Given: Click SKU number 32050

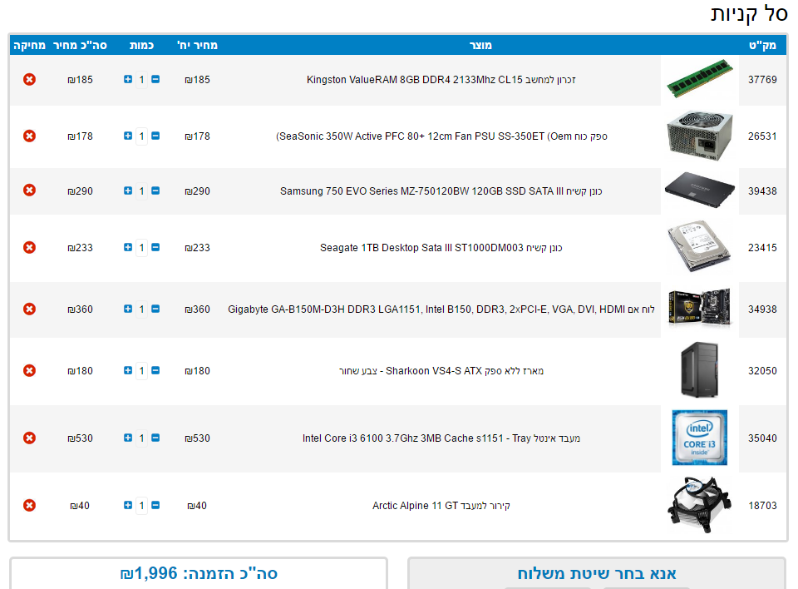Looking at the screenshot, I should coord(762,371).
